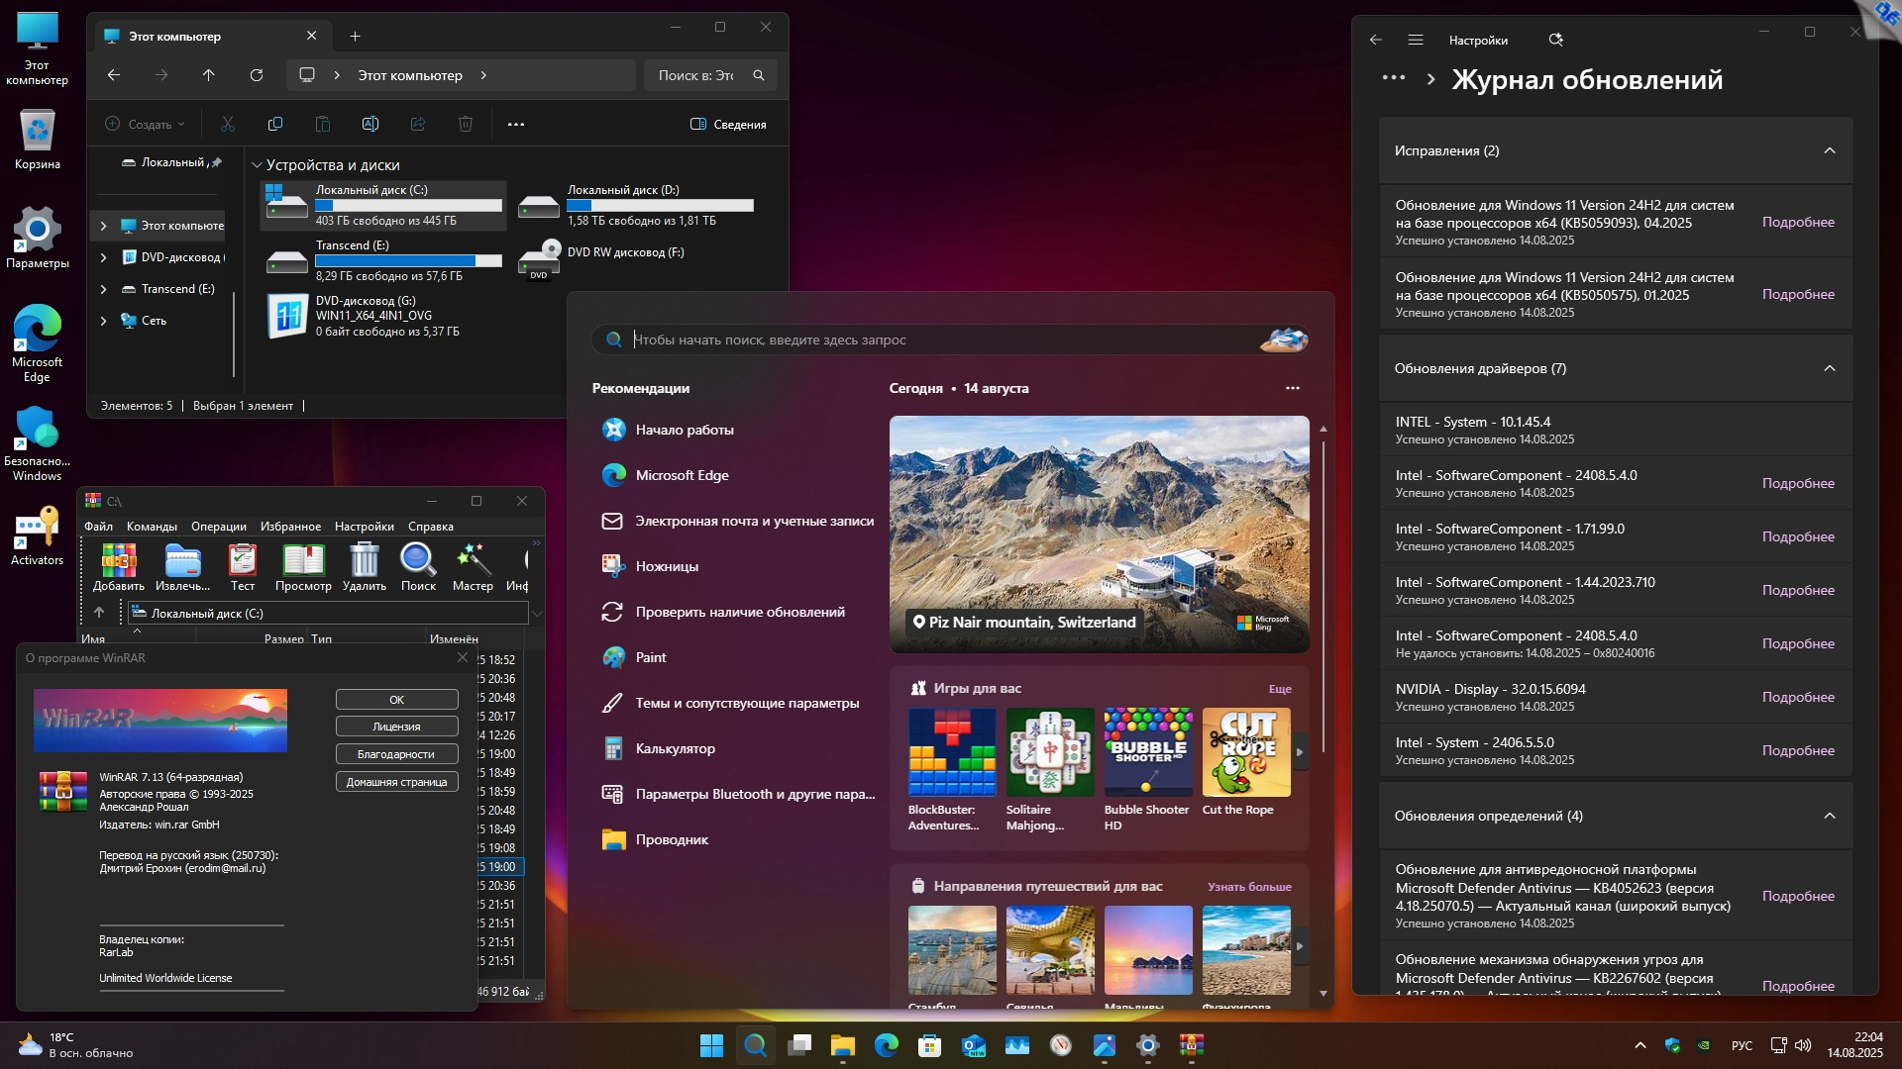Viewport: 1902px width, 1069px height.
Task: Open WinRAR Избранное menu
Action: click(x=290, y=527)
